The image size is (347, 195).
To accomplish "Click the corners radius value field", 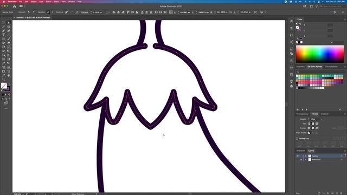I will (x=98, y=12).
